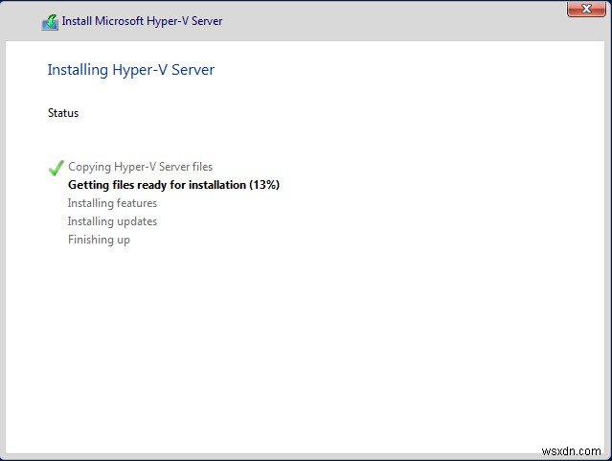This screenshot has width=612, height=461.
Task: Click the 'Install Microsoft Hyper-V Server' window title
Action: [142, 21]
